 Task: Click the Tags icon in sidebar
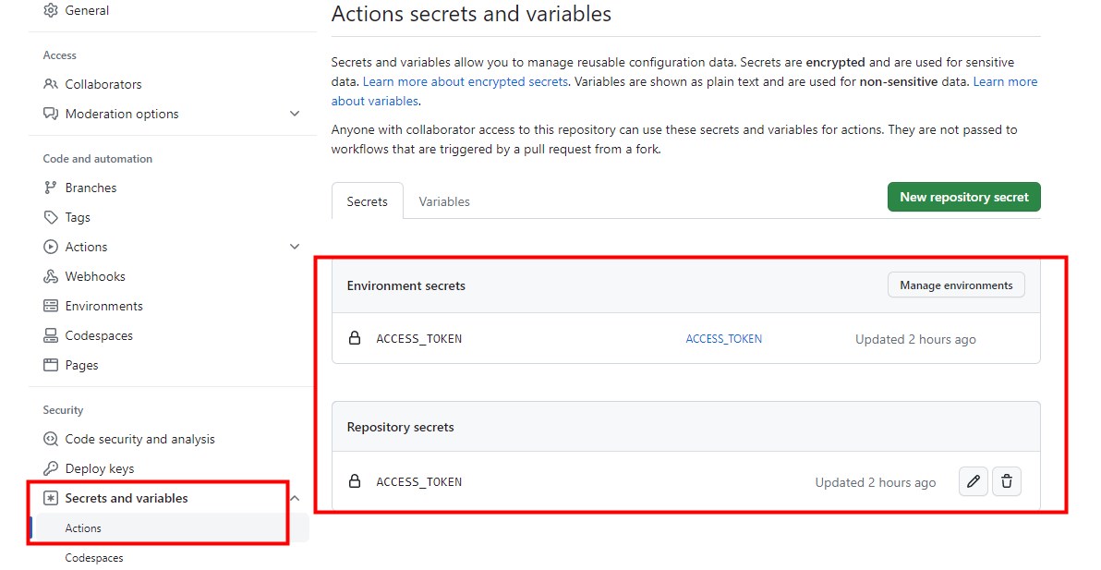(x=51, y=217)
